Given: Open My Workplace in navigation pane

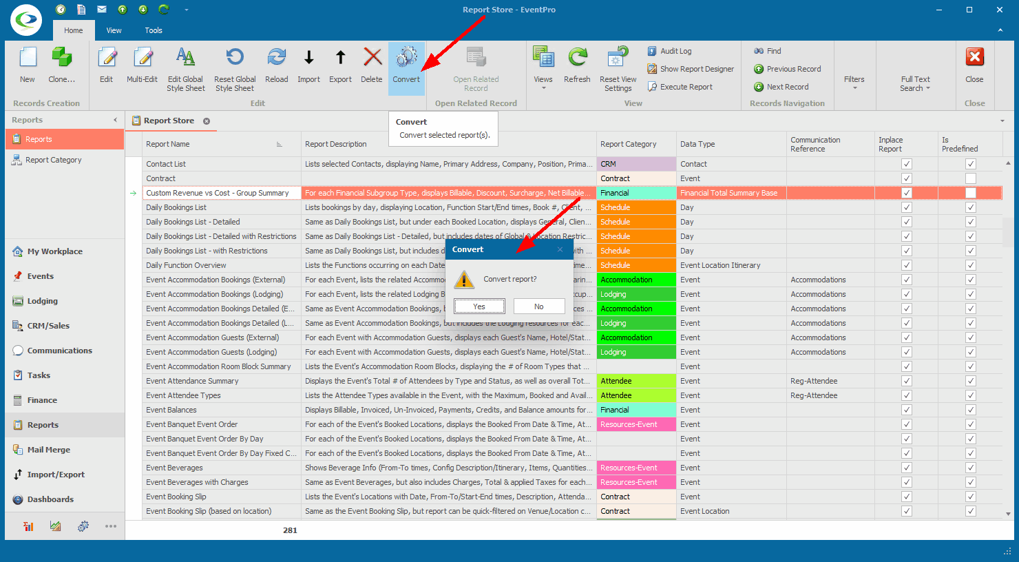Looking at the screenshot, I should (65, 251).
